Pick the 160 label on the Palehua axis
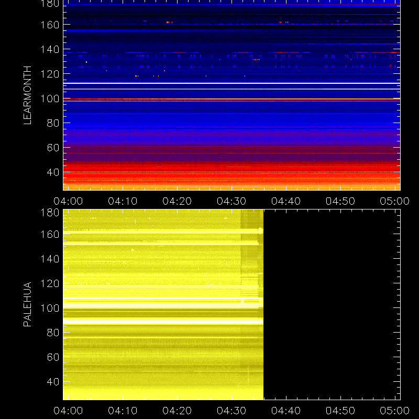This screenshot has width=419, height=419. click(50, 234)
